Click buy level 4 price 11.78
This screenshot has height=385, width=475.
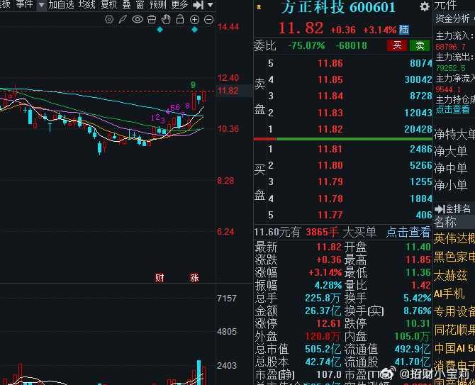point(330,199)
